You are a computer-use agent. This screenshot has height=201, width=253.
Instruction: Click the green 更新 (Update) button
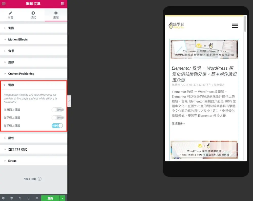(x=50, y=198)
